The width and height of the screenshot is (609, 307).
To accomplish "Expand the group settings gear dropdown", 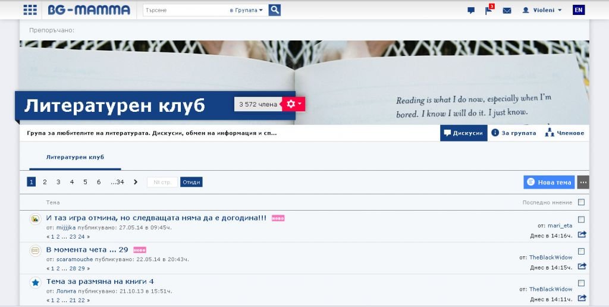I will click(293, 104).
